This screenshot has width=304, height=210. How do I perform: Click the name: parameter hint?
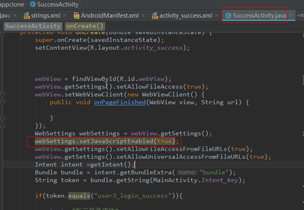click(187, 172)
